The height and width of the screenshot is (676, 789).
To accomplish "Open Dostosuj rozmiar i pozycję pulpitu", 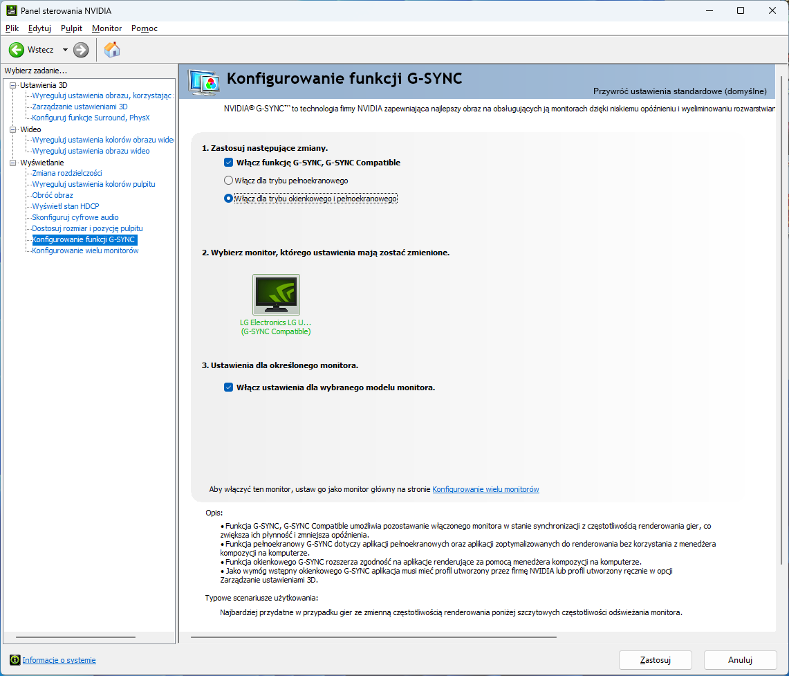I will tap(87, 228).
